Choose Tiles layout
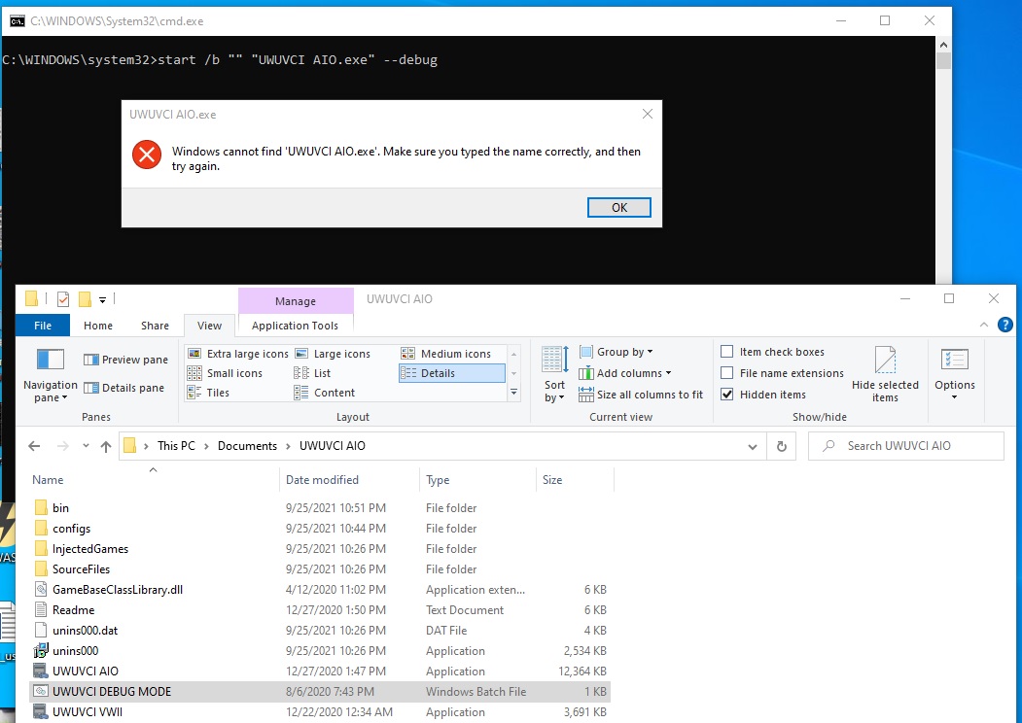1022x723 pixels. click(208, 393)
